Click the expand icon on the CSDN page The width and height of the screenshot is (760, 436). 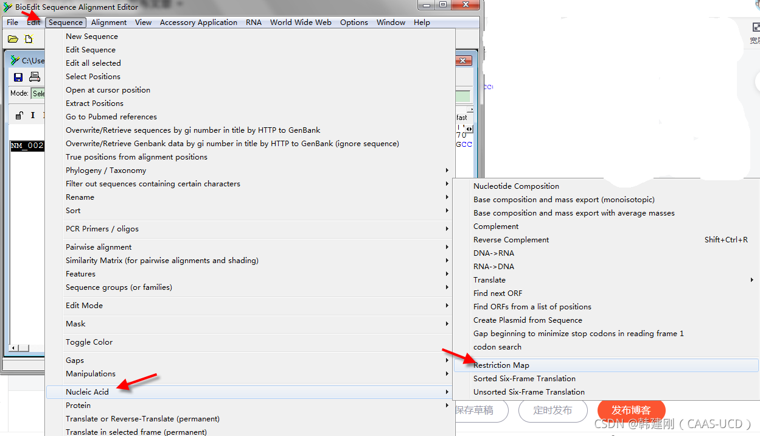756,27
